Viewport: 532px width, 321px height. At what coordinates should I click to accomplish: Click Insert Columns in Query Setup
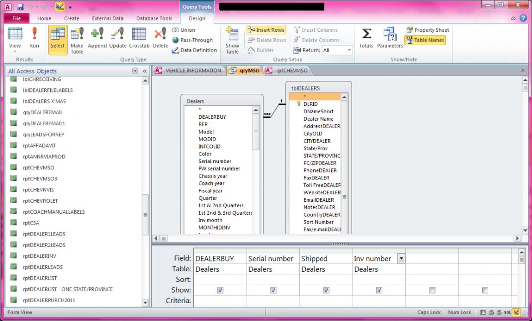pyautogui.click(x=316, y=30)
